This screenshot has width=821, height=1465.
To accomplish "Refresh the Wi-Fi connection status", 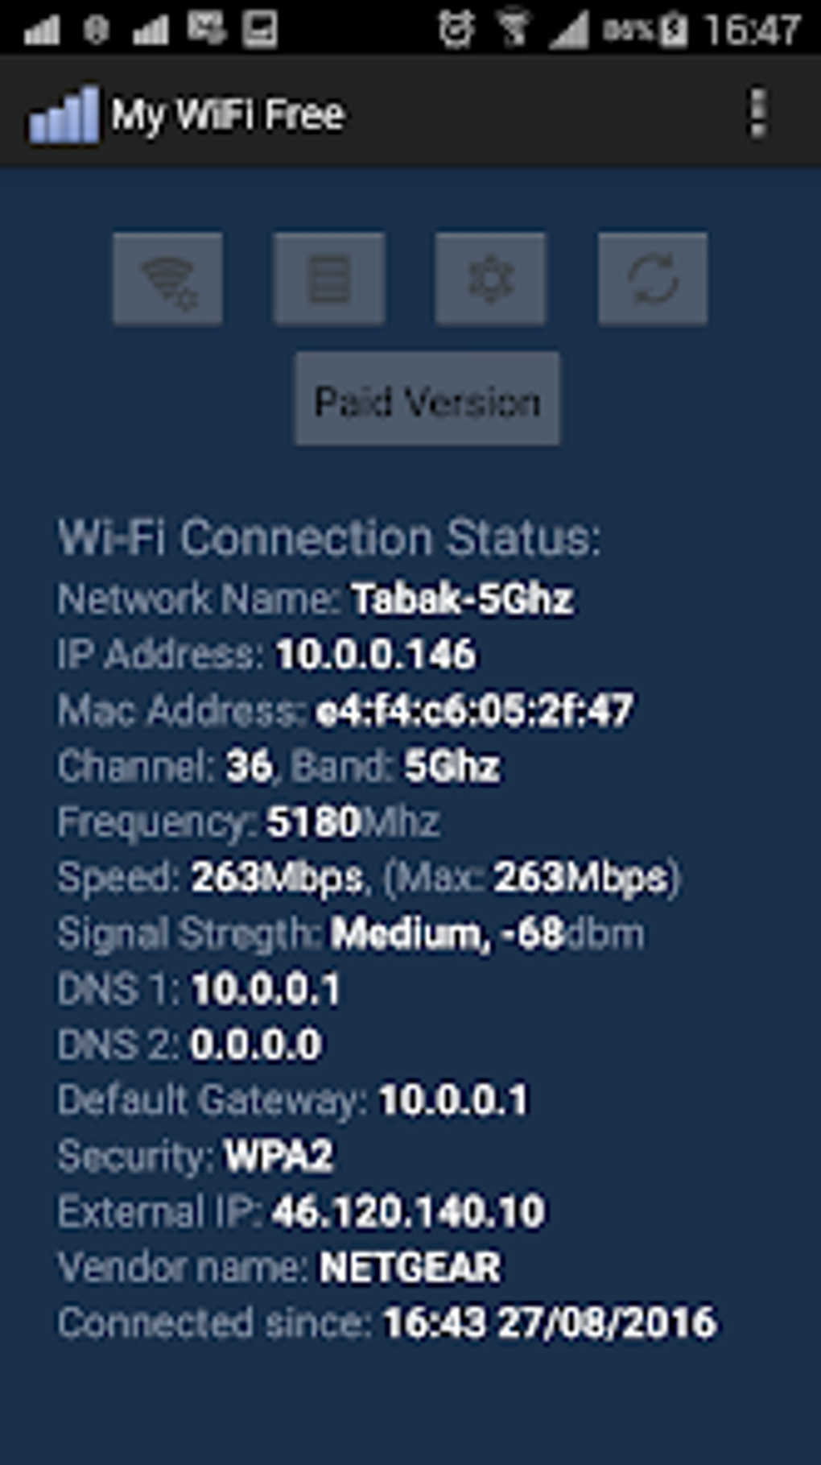I will (653, 279).
